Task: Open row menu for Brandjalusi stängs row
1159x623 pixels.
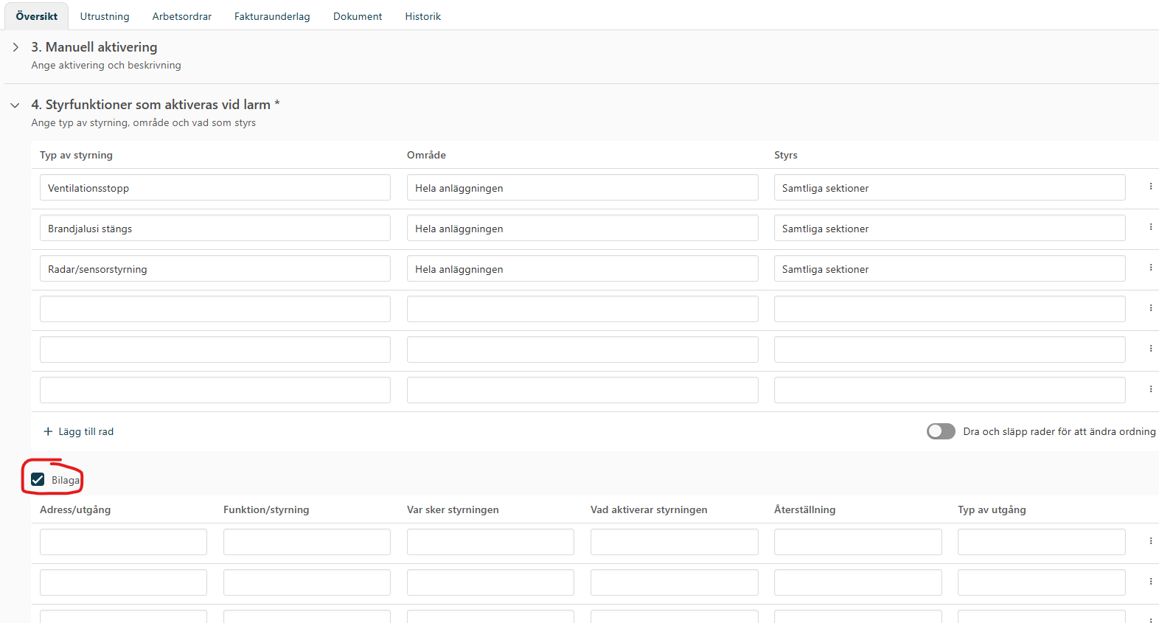Action: (1150, 227)
